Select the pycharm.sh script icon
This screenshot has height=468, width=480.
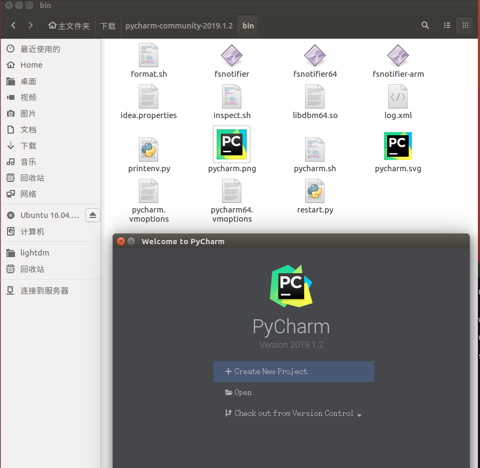click(x=315, y=149)
